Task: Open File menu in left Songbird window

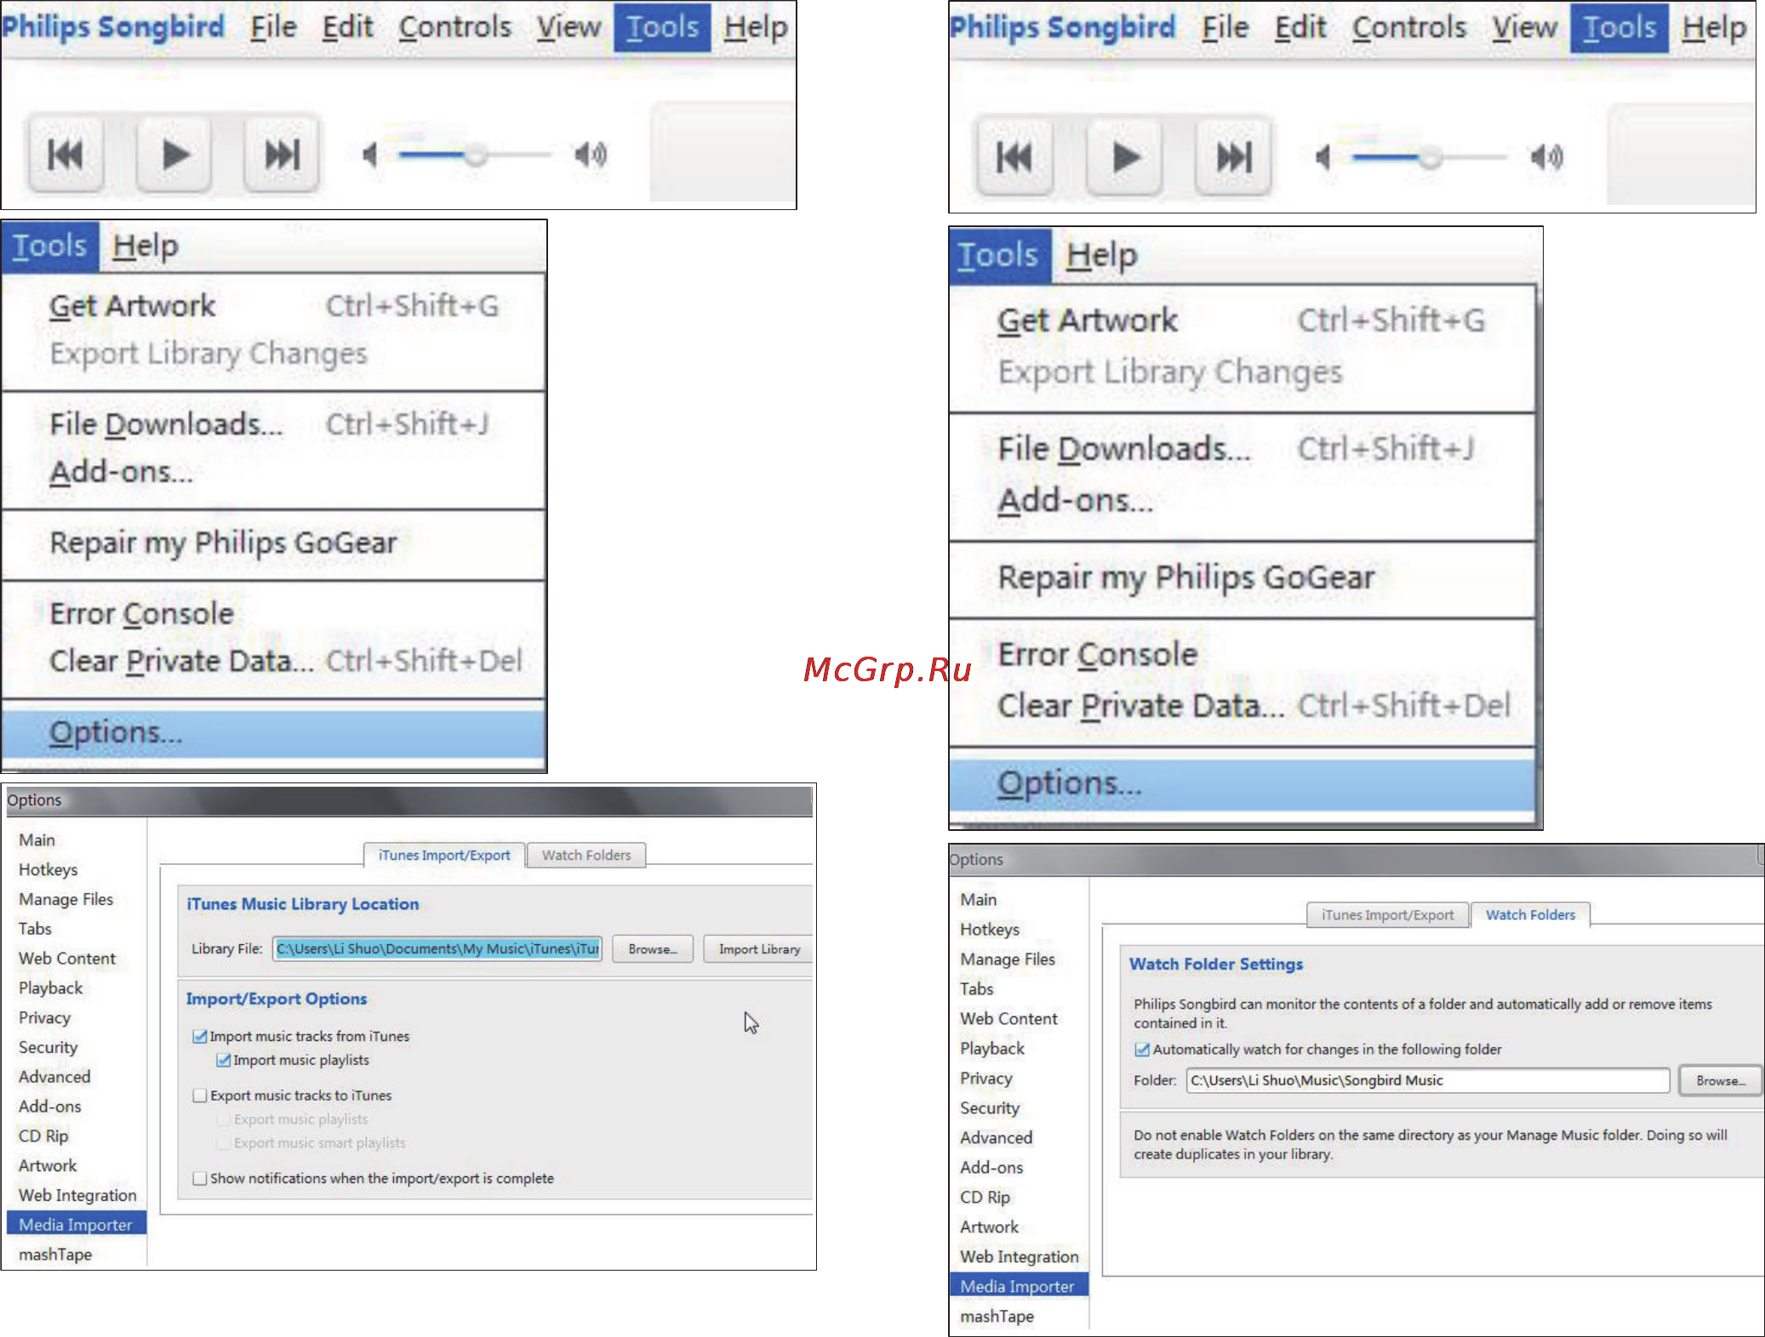Action: click(273, 27)
